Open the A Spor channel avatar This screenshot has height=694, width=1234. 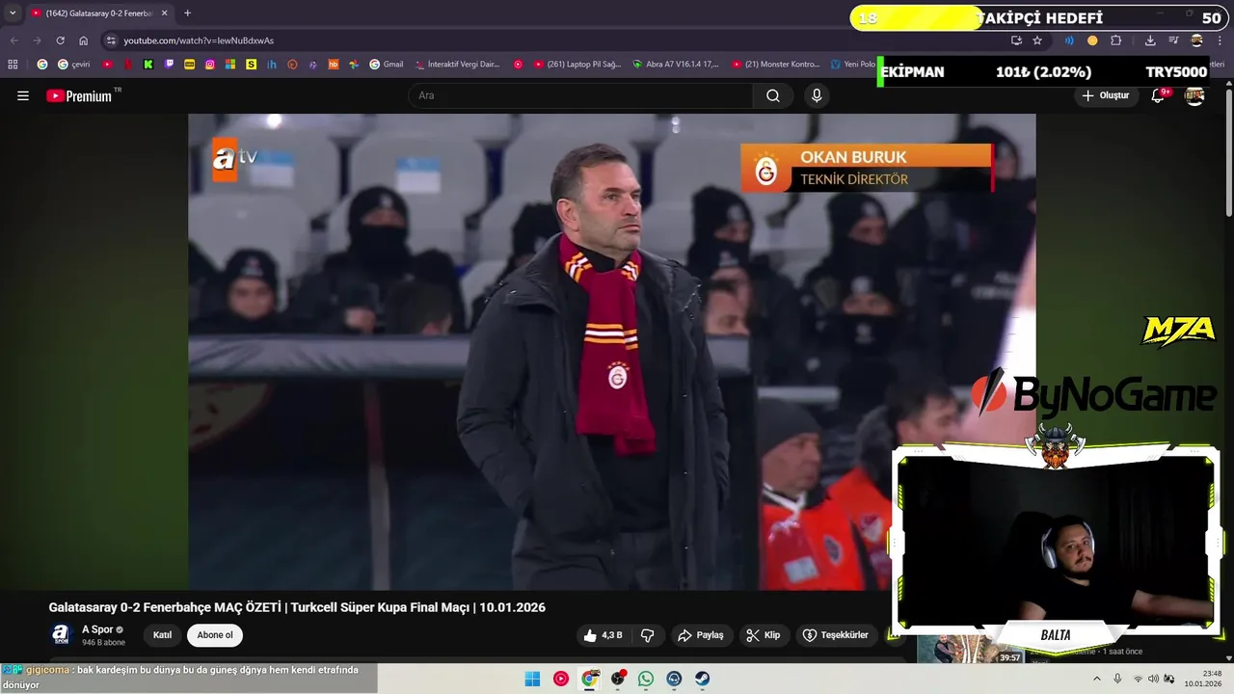[x=61, y=634]
